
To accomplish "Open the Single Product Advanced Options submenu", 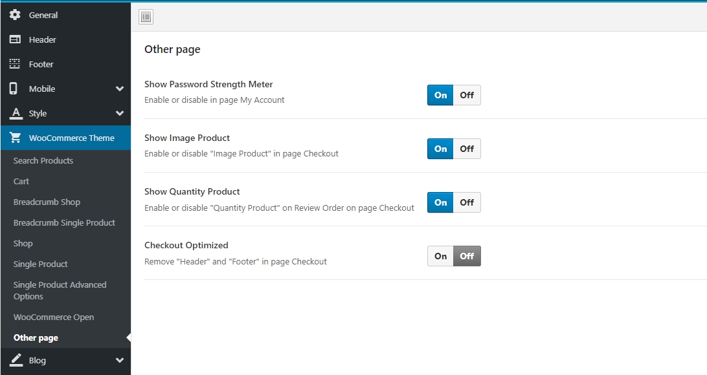I will (60, 290).
